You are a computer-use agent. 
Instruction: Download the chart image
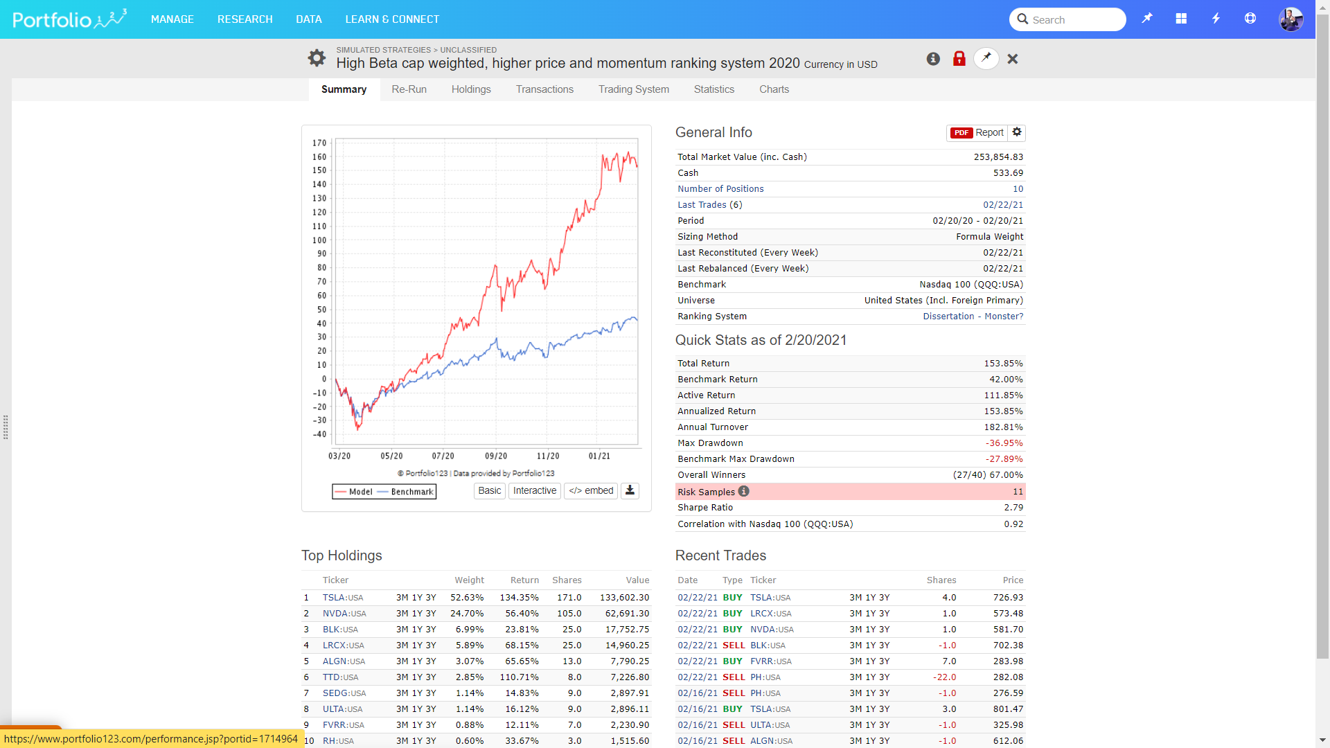pos(630,490)
